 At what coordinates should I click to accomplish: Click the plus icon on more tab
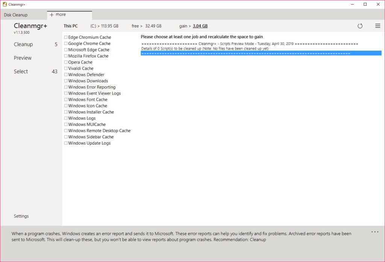pyautogui.click(x=52, y=15)
